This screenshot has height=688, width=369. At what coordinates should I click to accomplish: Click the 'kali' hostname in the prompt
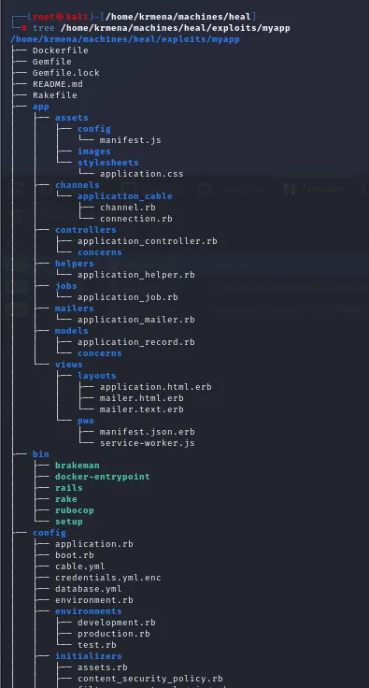78,17
